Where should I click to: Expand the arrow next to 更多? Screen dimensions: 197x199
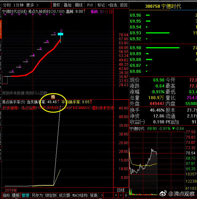(37, 5)
